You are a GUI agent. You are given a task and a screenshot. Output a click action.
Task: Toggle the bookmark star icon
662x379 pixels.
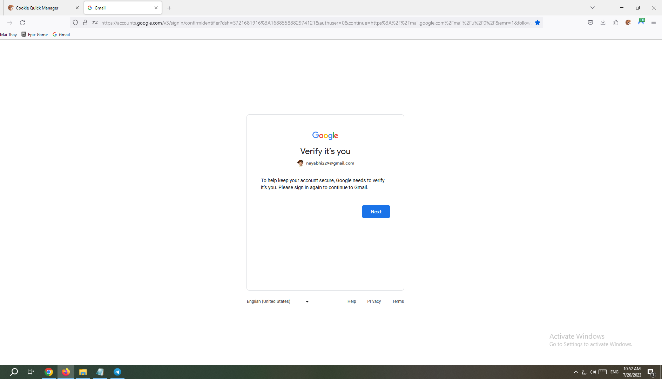538,23
